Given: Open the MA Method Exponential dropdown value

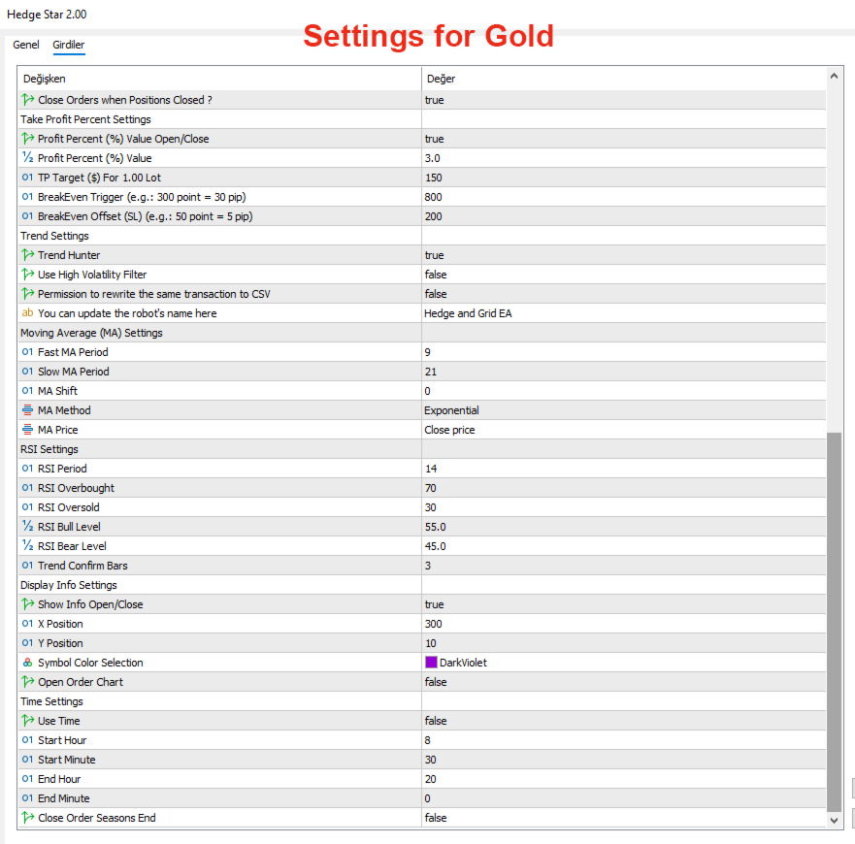Looking at the screenshot, I should coord(451,410).
